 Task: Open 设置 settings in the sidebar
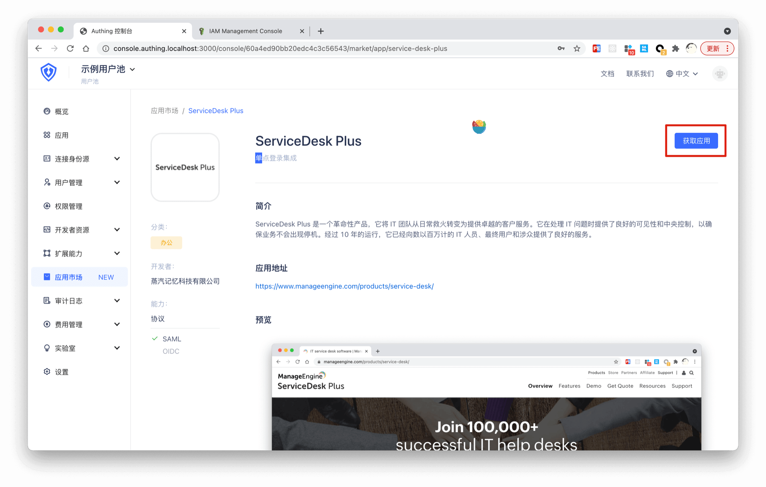tap(61, 372)
